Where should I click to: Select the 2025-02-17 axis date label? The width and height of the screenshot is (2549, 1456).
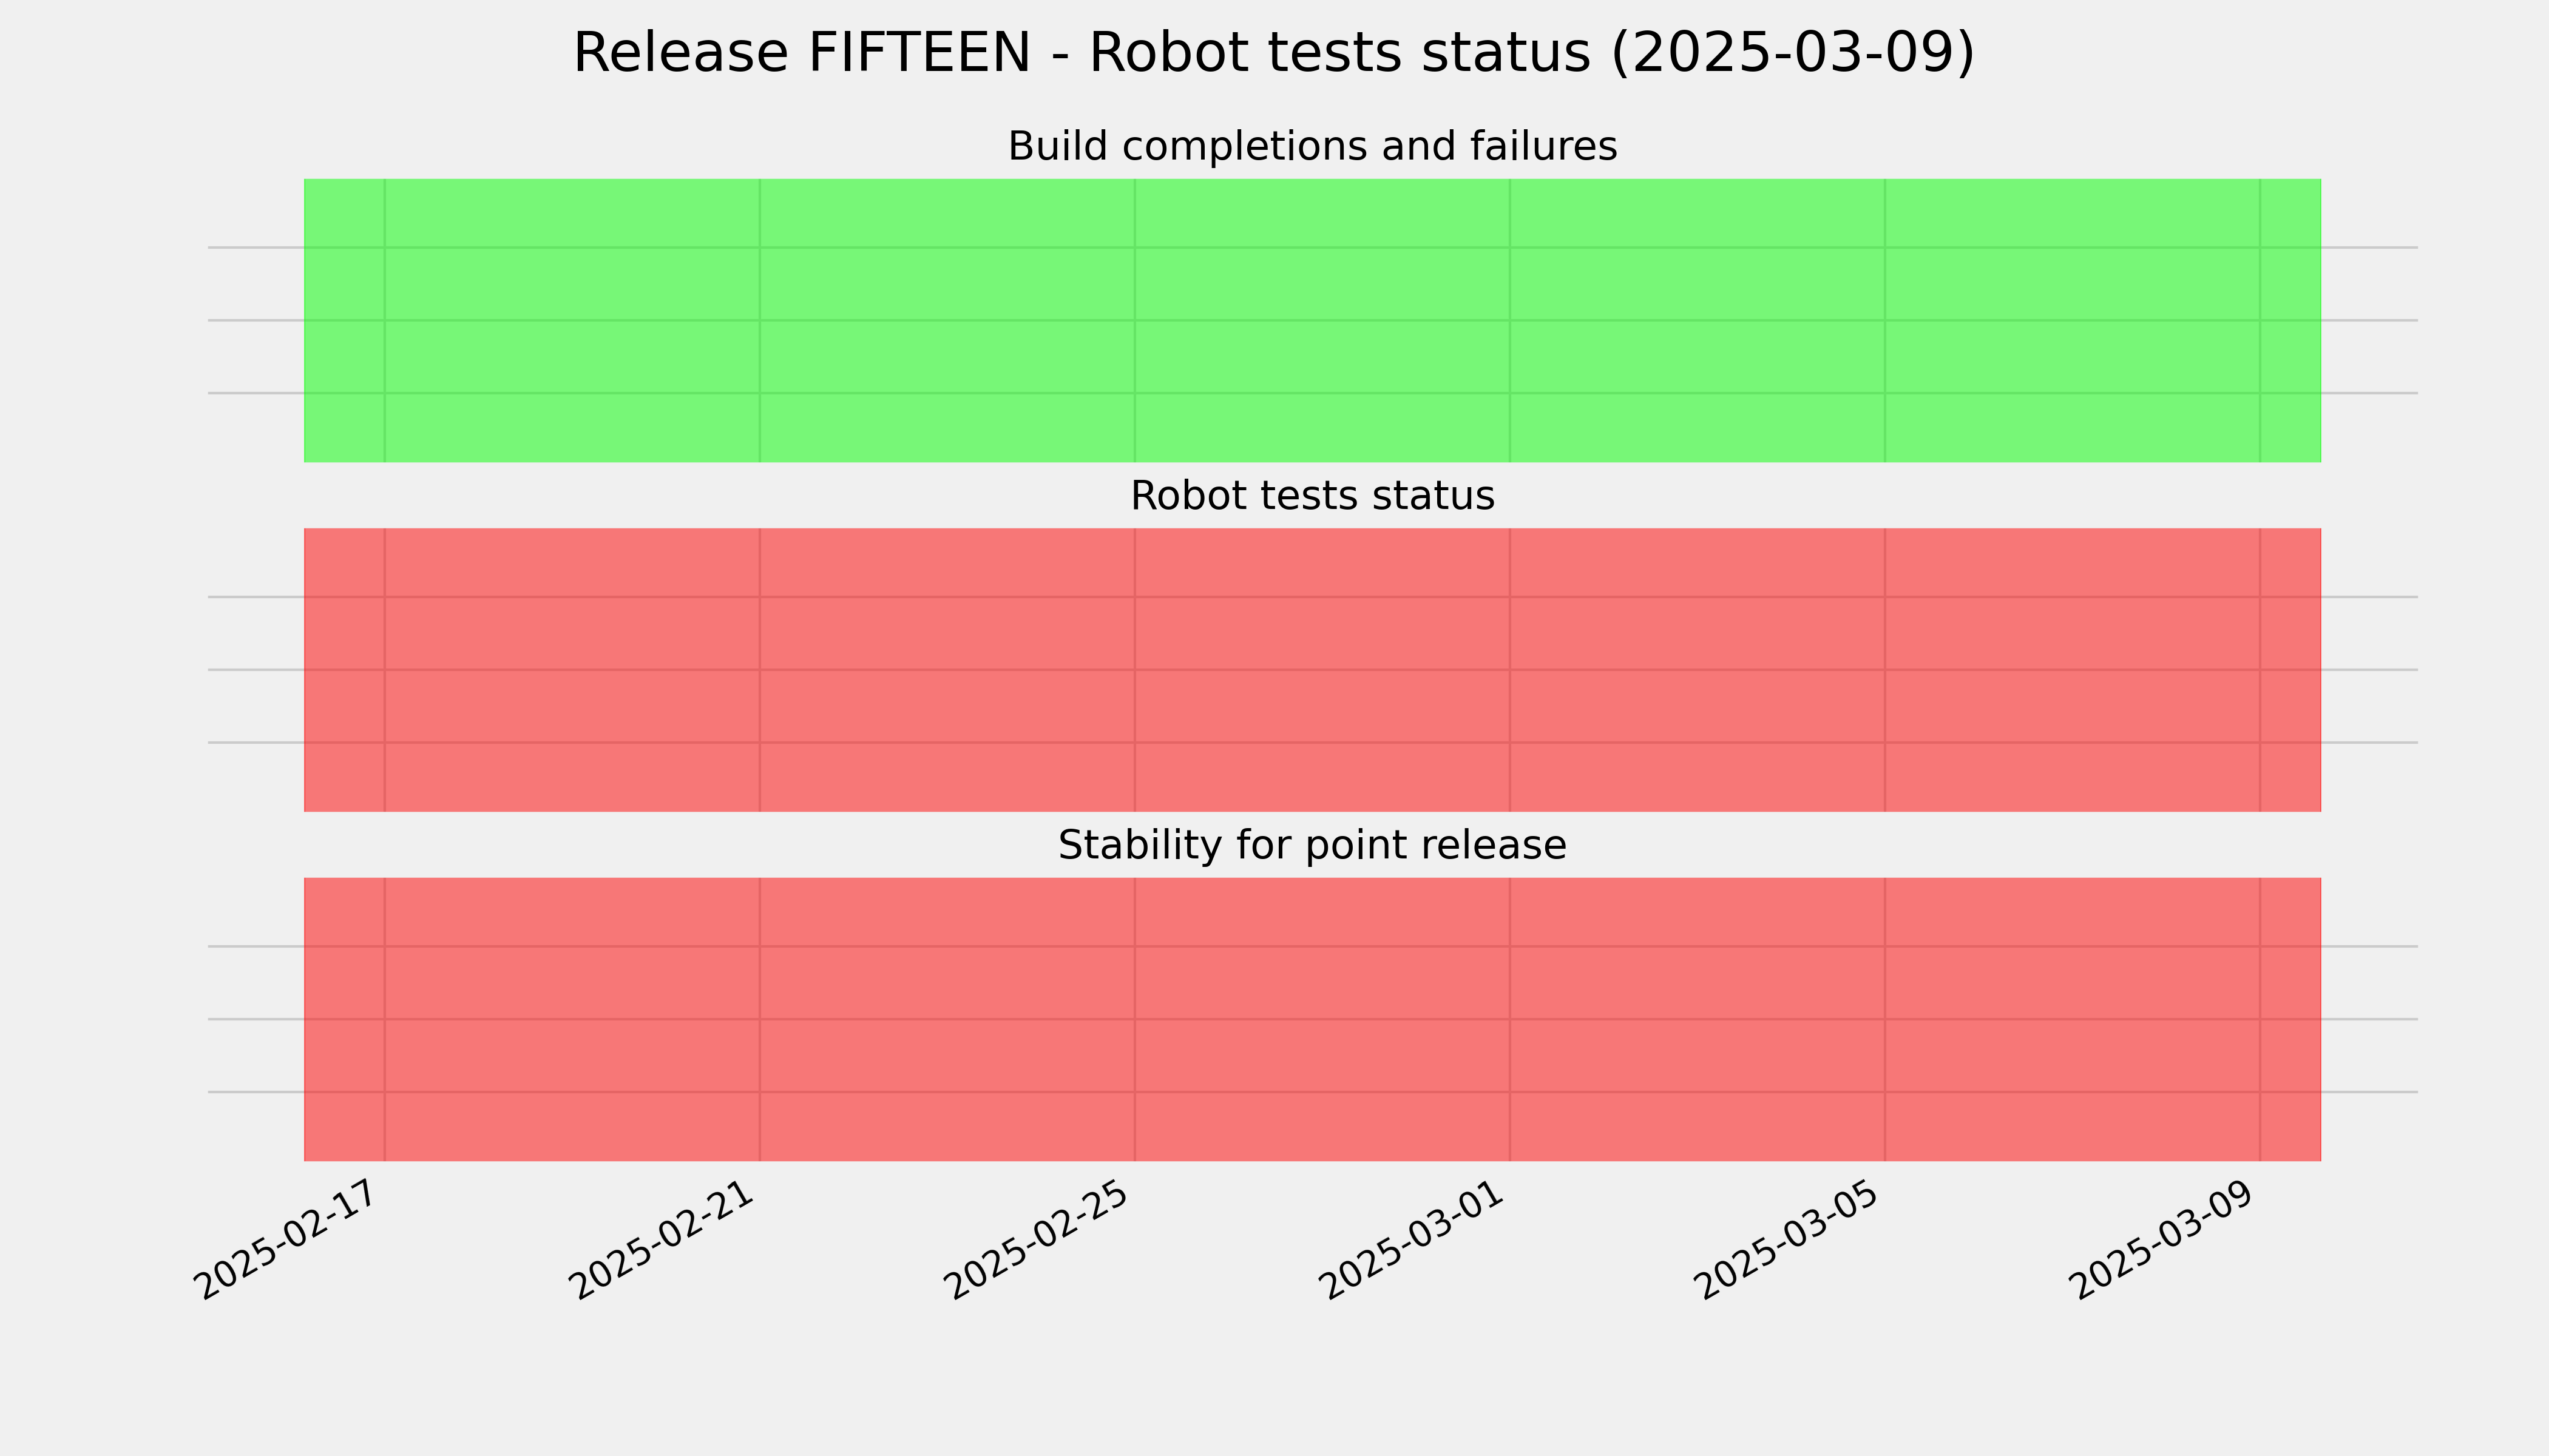pyautogui.click(x=290, y=1239)
